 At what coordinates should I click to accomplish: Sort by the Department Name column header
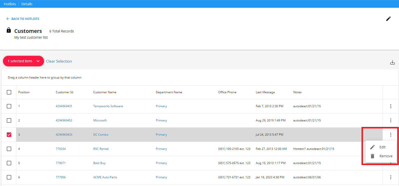[x=169, y=92]
